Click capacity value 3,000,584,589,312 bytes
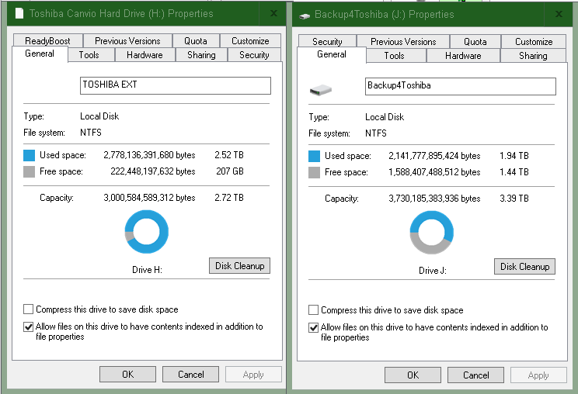 coord(149,198)
